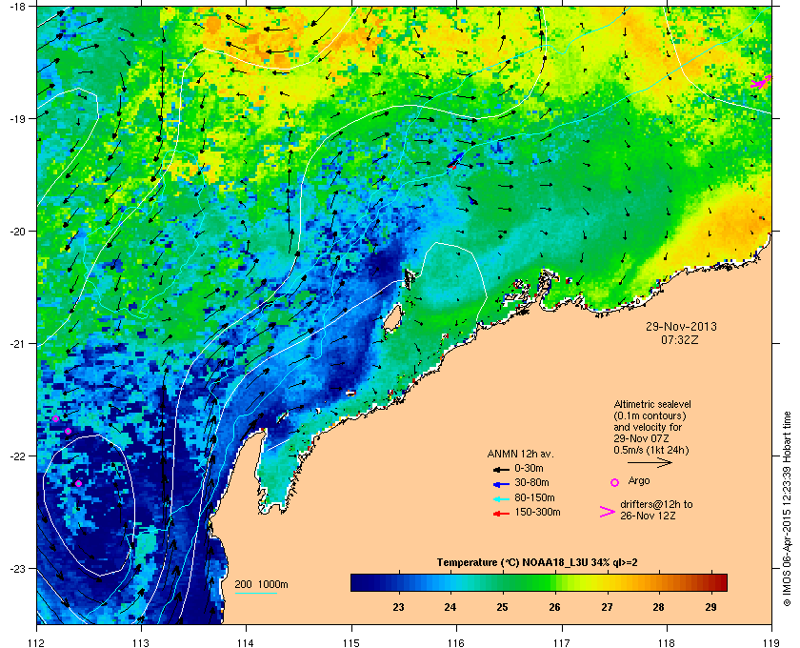Click the 117 longitude axis label

coord(562,642)
